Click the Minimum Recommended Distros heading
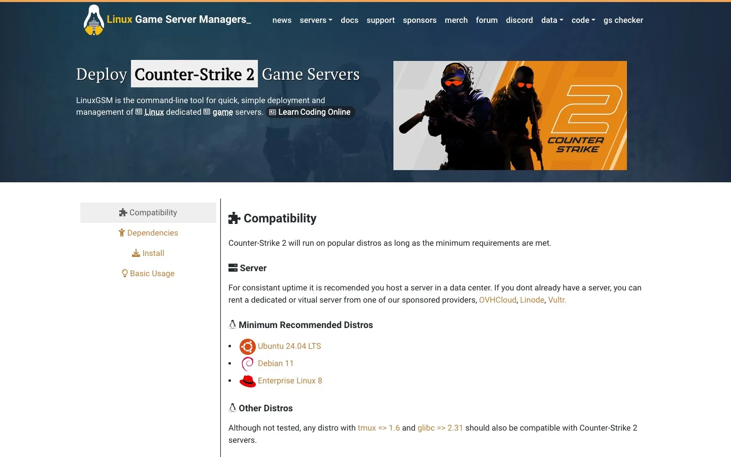Viewport: 731px width, 457px height. (x=306, y=325)
